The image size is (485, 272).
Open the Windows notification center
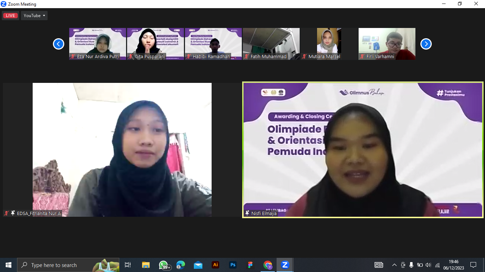[473, 265]
